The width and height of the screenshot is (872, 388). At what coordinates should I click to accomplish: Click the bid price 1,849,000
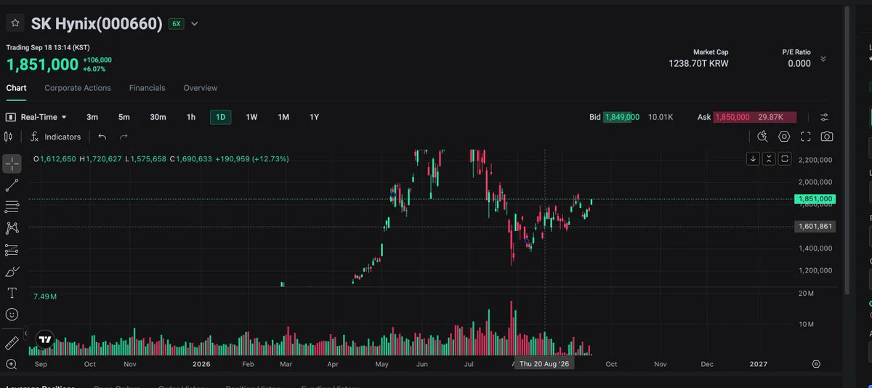(x=622, y=117)
